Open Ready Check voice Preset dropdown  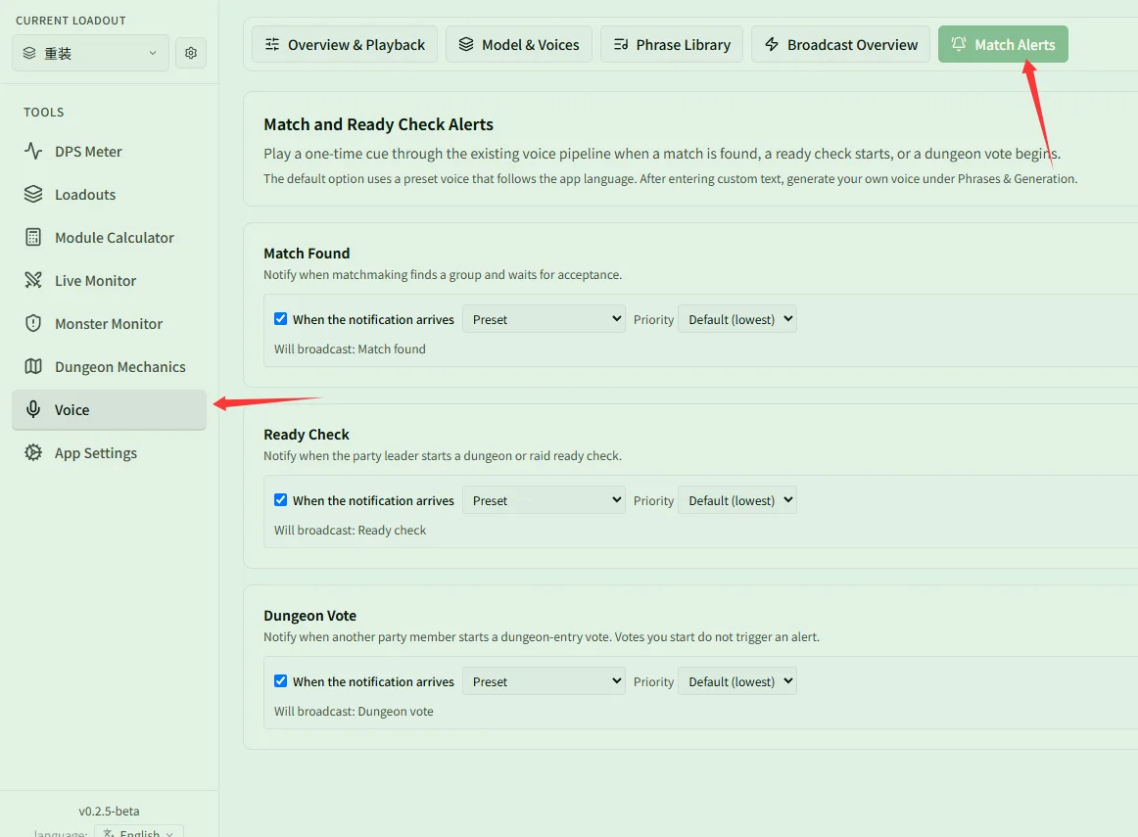(544, 500)
